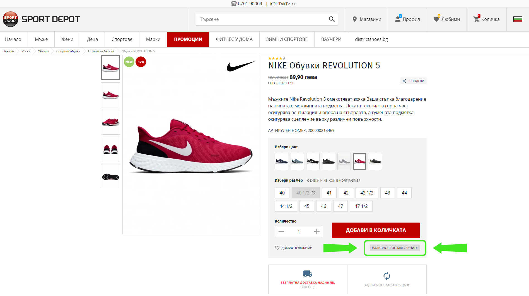Click the 30-day return arrows icon
This screenshot has width=529, height=296.
click(x=387, y=276)
